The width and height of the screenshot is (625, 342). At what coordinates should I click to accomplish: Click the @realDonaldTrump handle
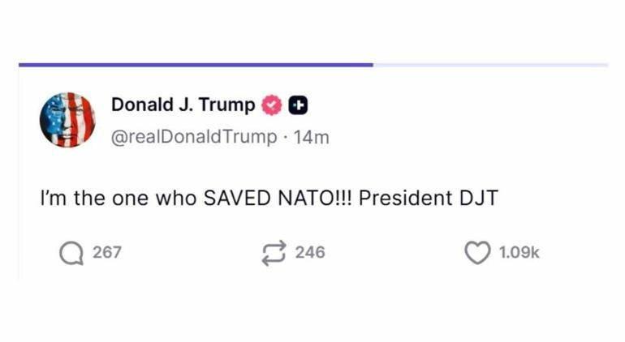coord(193,137)
